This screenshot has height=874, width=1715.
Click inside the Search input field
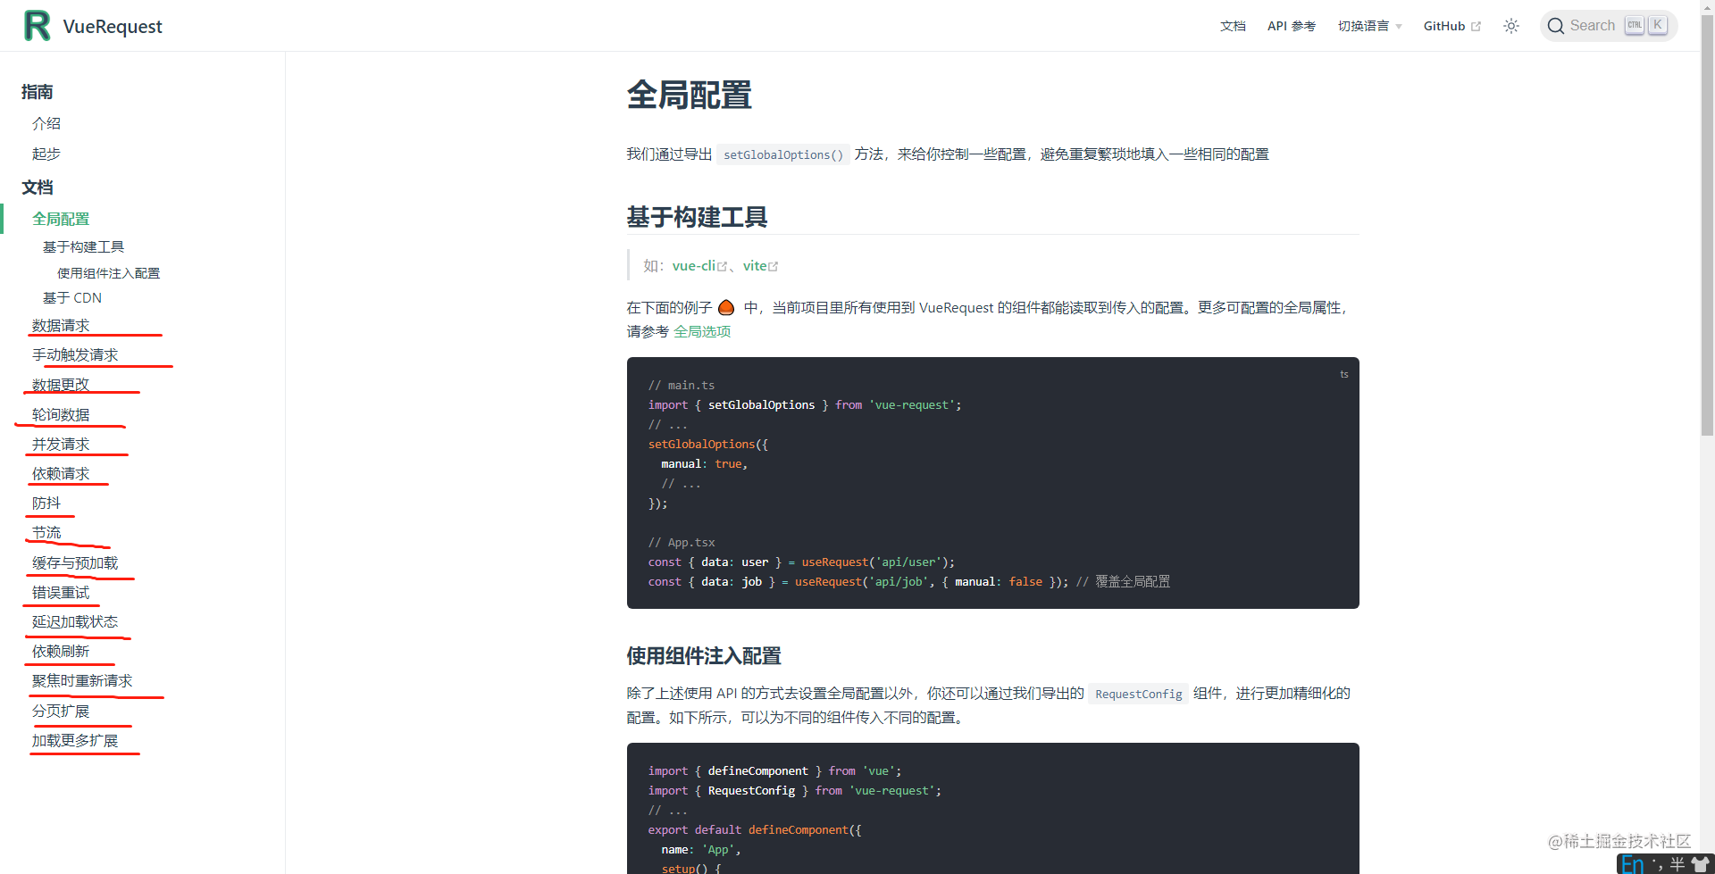pyautogui.click(x=1594, y=25)
